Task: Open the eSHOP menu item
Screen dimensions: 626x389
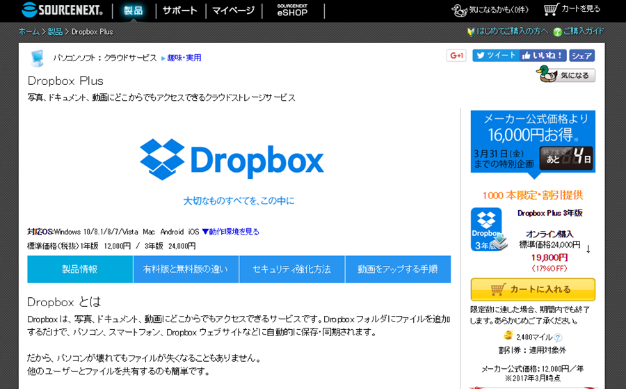Action: (x=291, y=10)
